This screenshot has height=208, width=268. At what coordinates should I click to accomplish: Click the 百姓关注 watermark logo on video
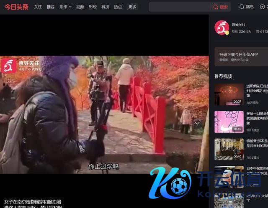click(x=8, y=66)
